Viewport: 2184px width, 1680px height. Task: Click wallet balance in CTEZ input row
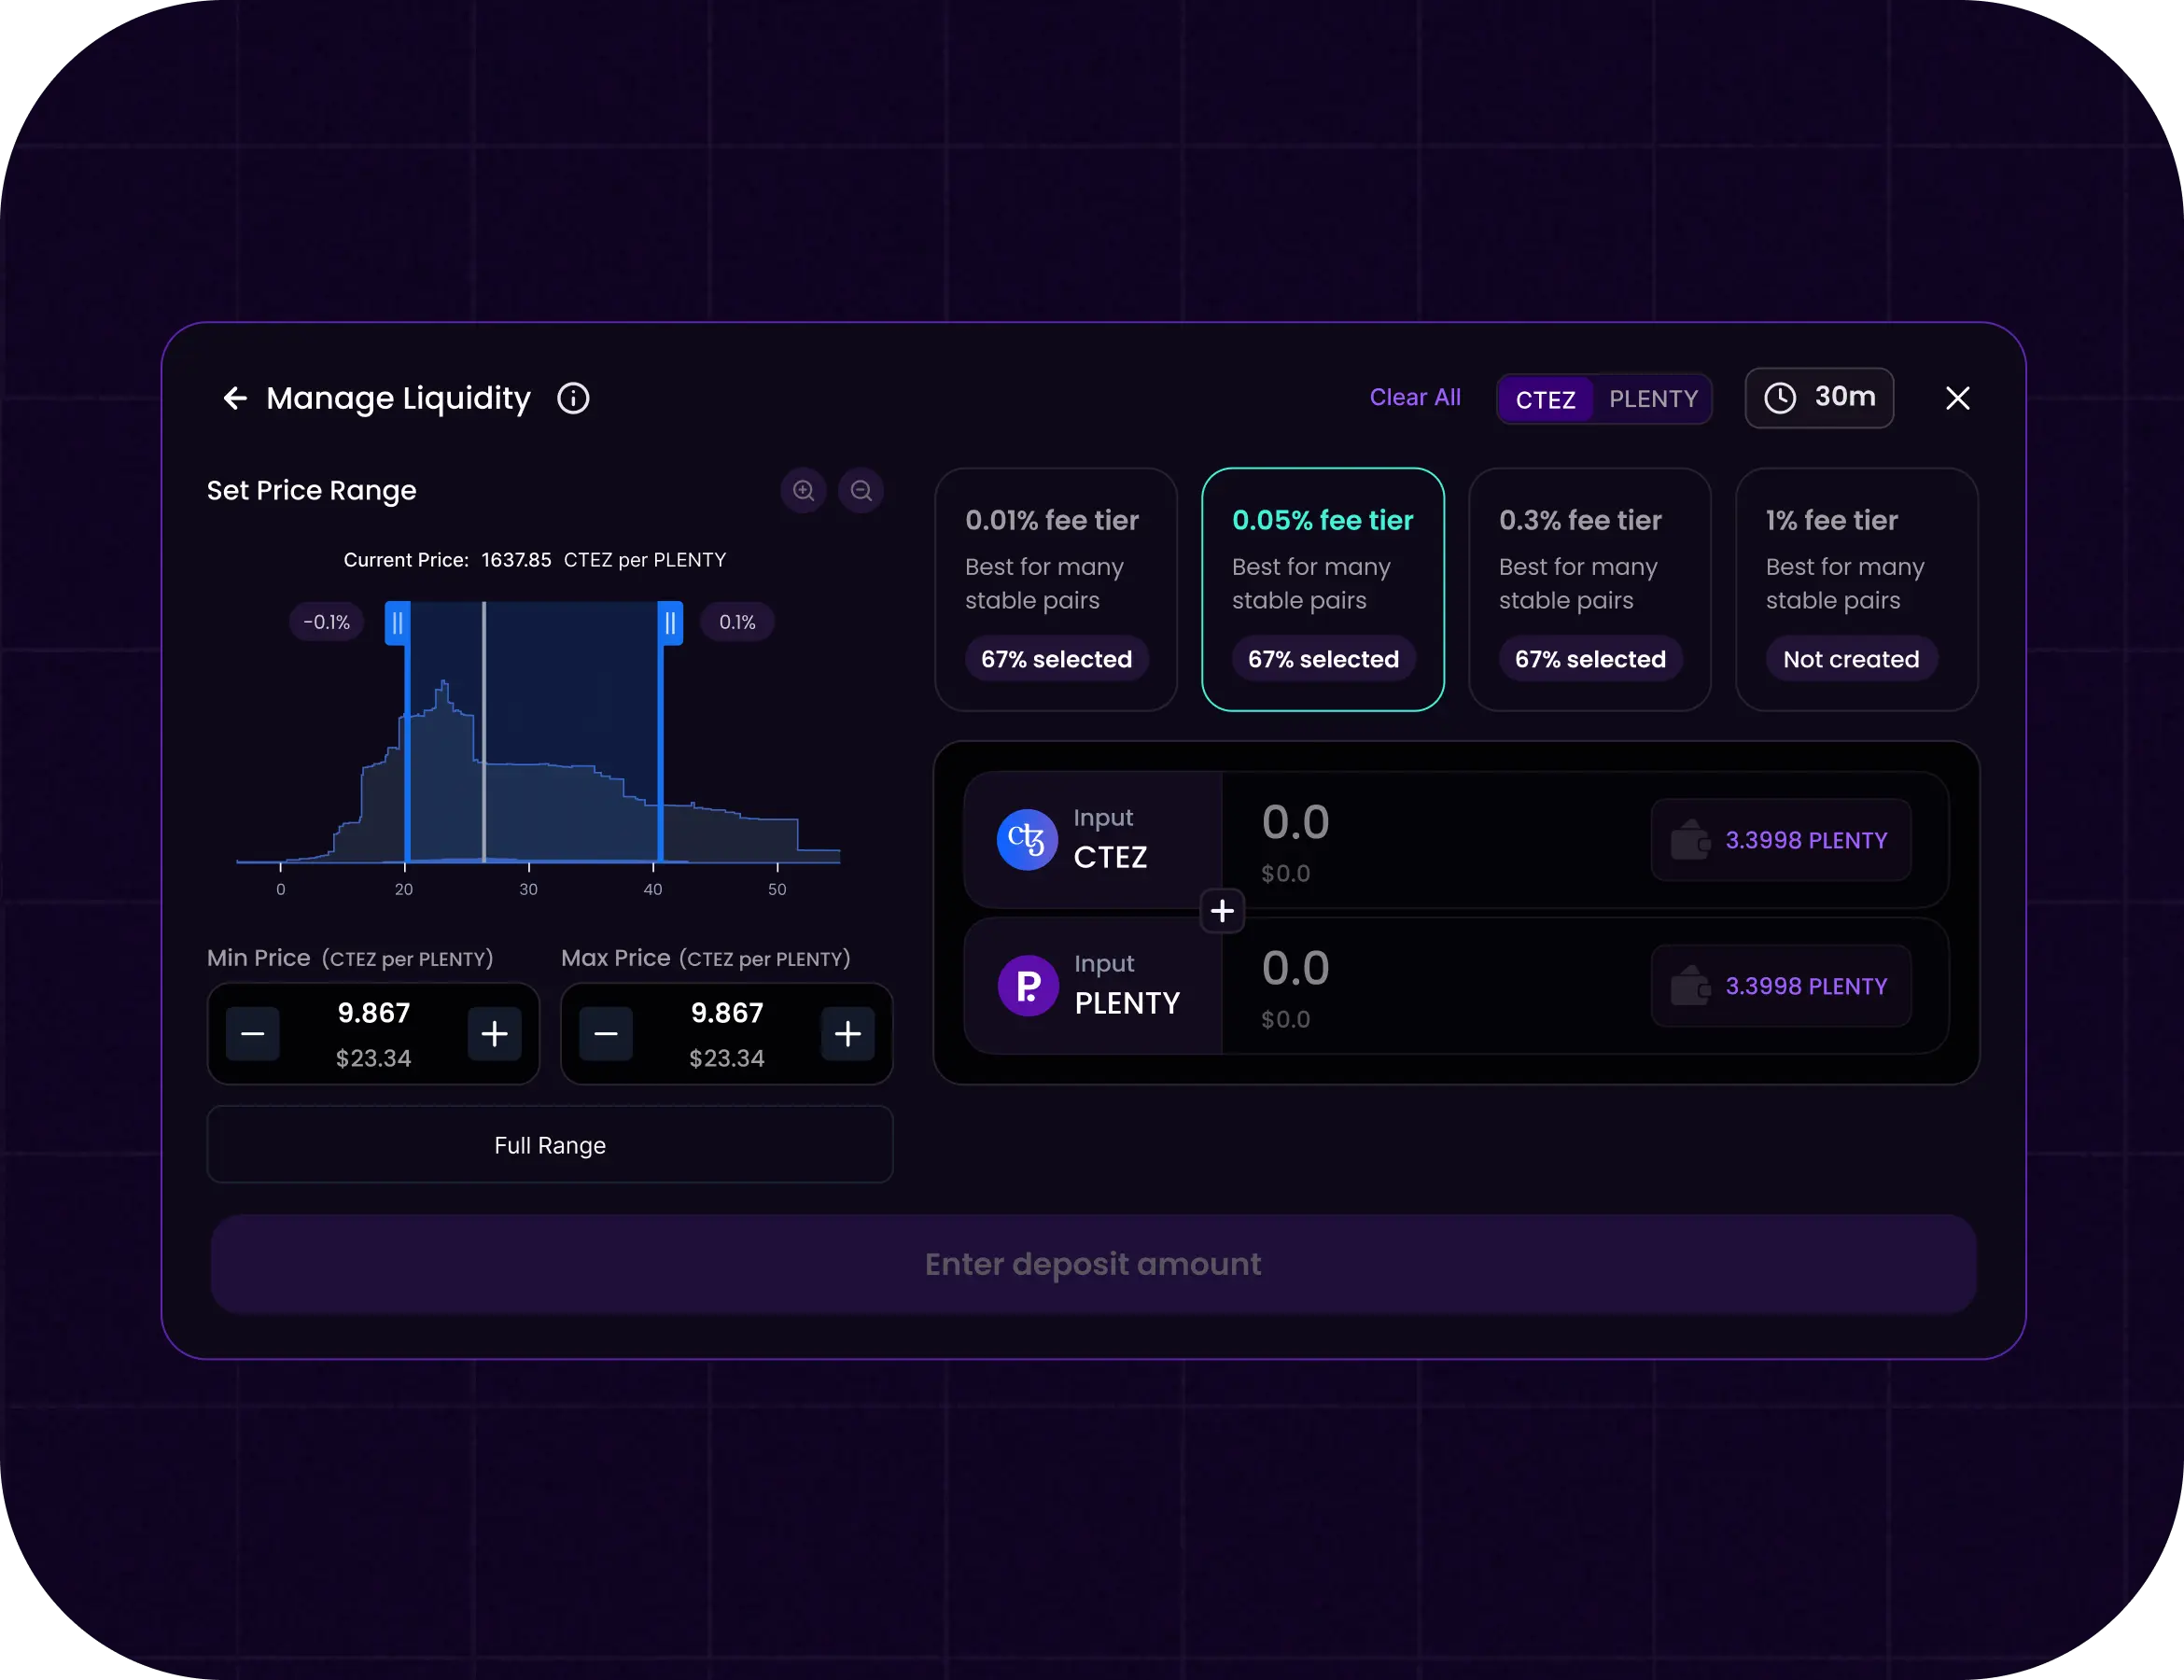1781,840
